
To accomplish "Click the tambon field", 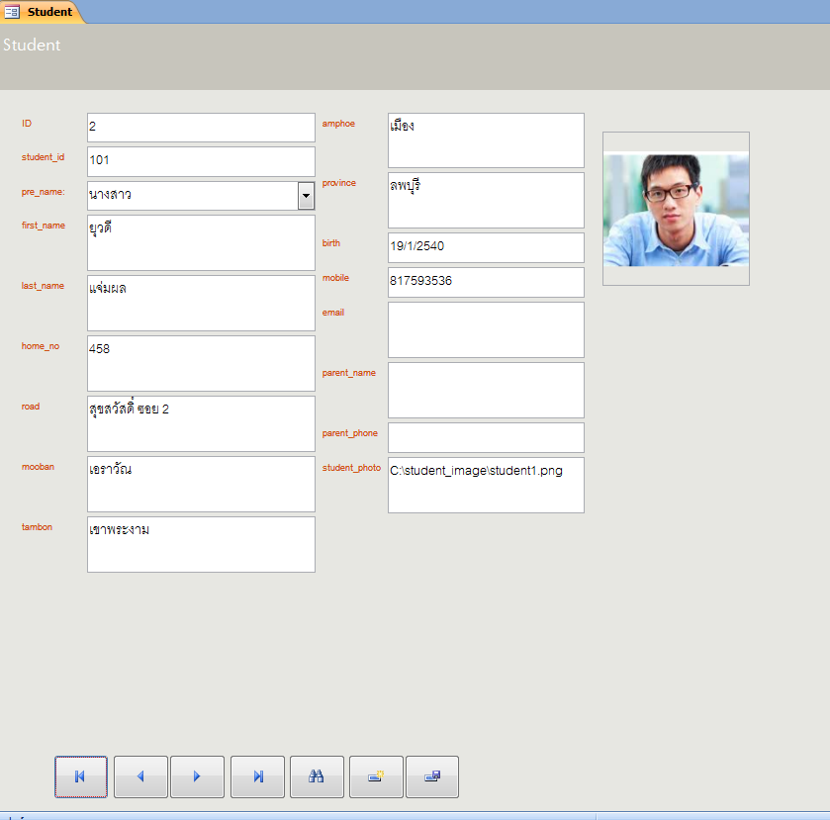I will tap(201, 545).
